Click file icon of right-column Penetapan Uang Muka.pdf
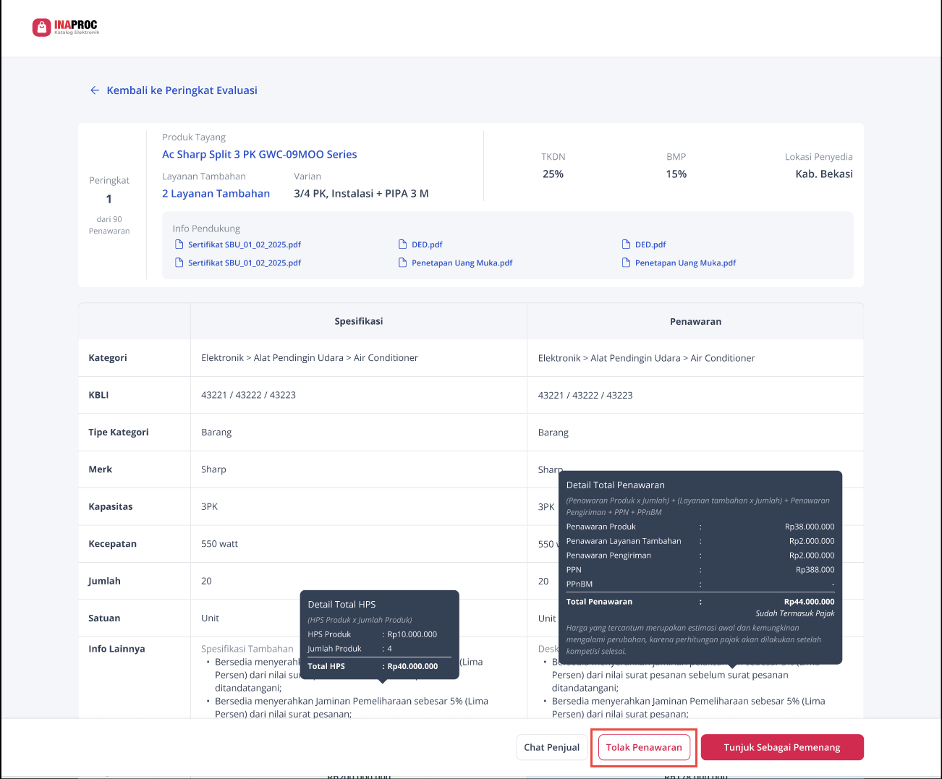The image size is (942, 779). (627, 263)
